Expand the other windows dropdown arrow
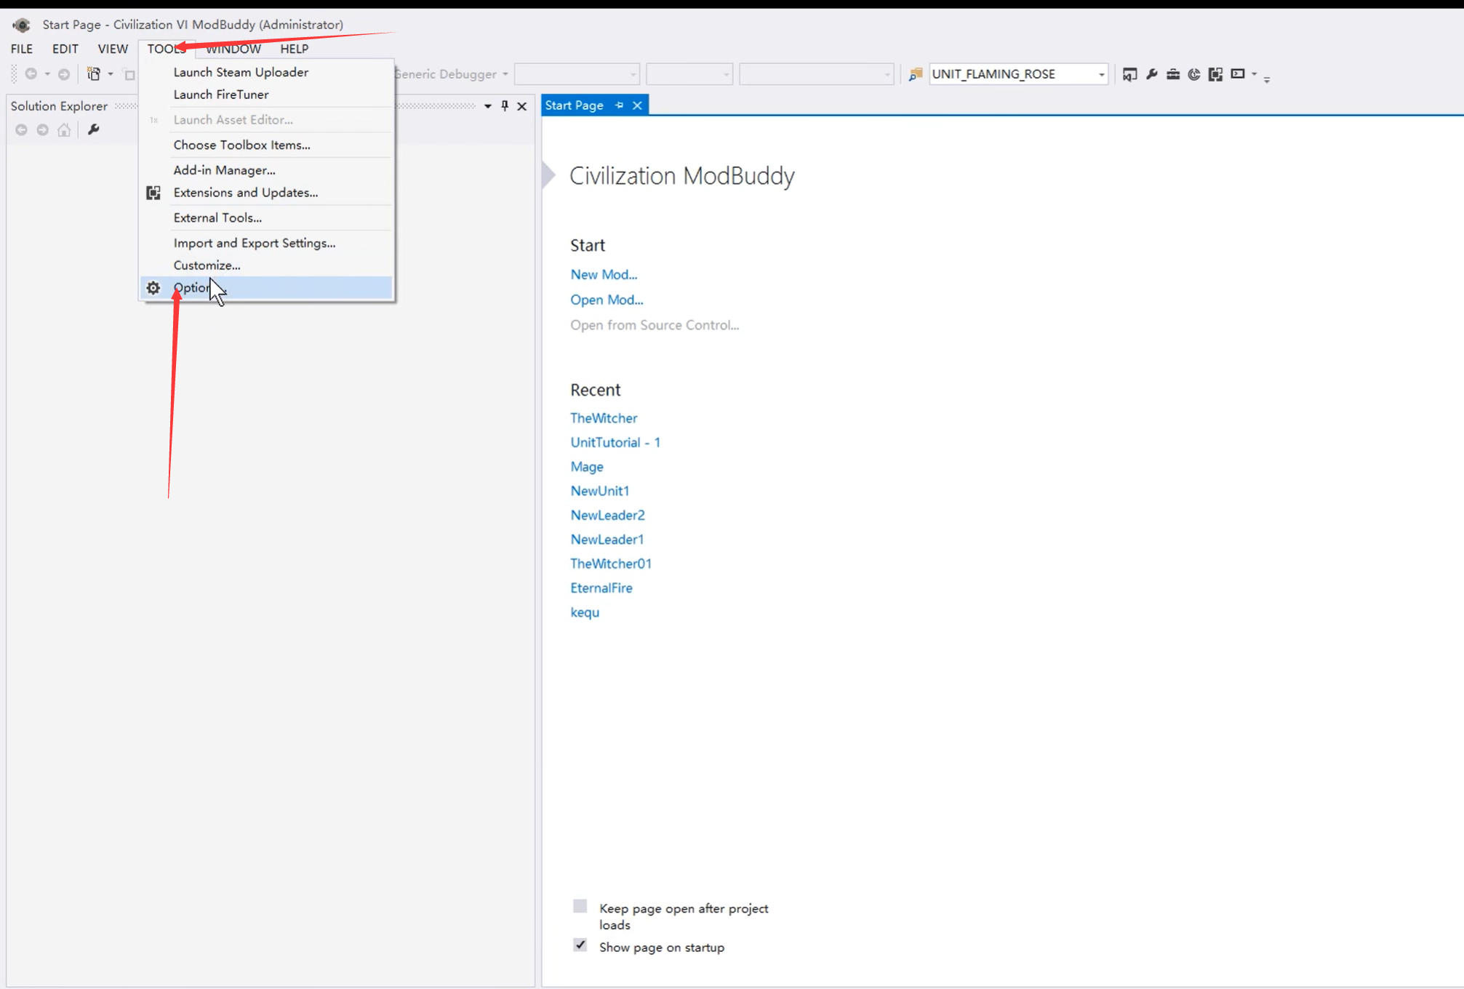The height and width of the screenshot is (989, 1464). click(x=1255, y=74)
